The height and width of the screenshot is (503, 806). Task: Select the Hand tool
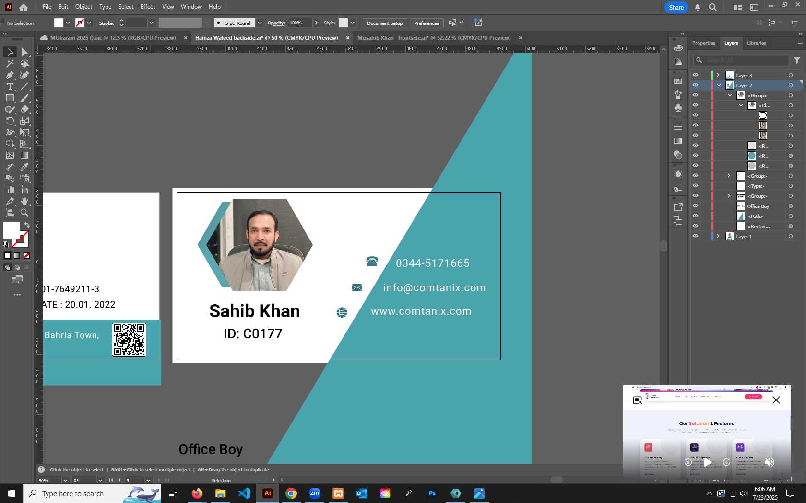pyautogui.click(x=25, y=201)
